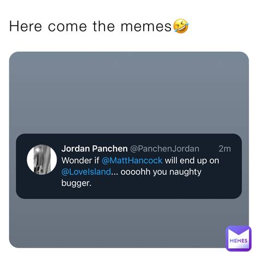Screen dimensions: 258x258
Task: Click the word "come" in the caption
Action: 67,27
